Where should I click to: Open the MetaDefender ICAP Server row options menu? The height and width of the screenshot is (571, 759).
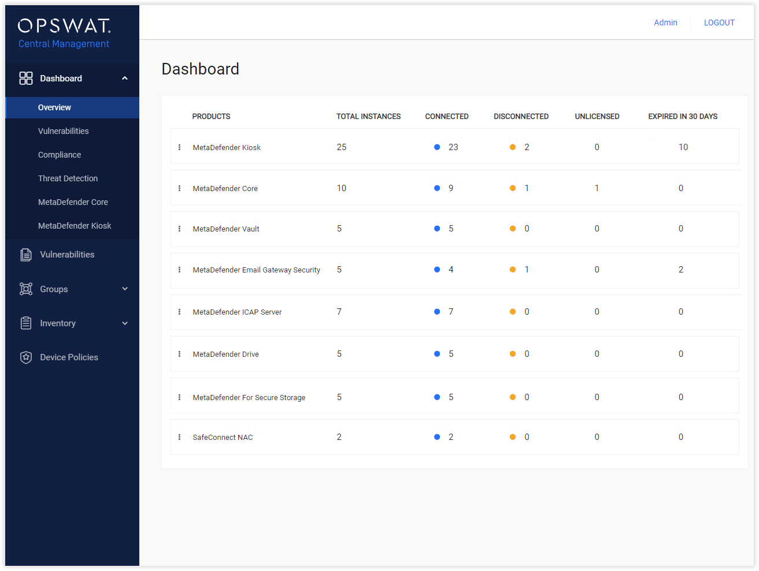coord(179,312)
